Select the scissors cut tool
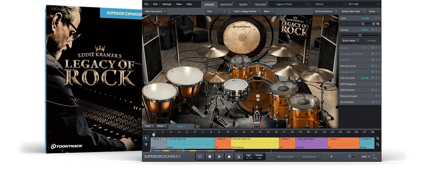Screen dimensions: 427x173 [x=146, y=144]
